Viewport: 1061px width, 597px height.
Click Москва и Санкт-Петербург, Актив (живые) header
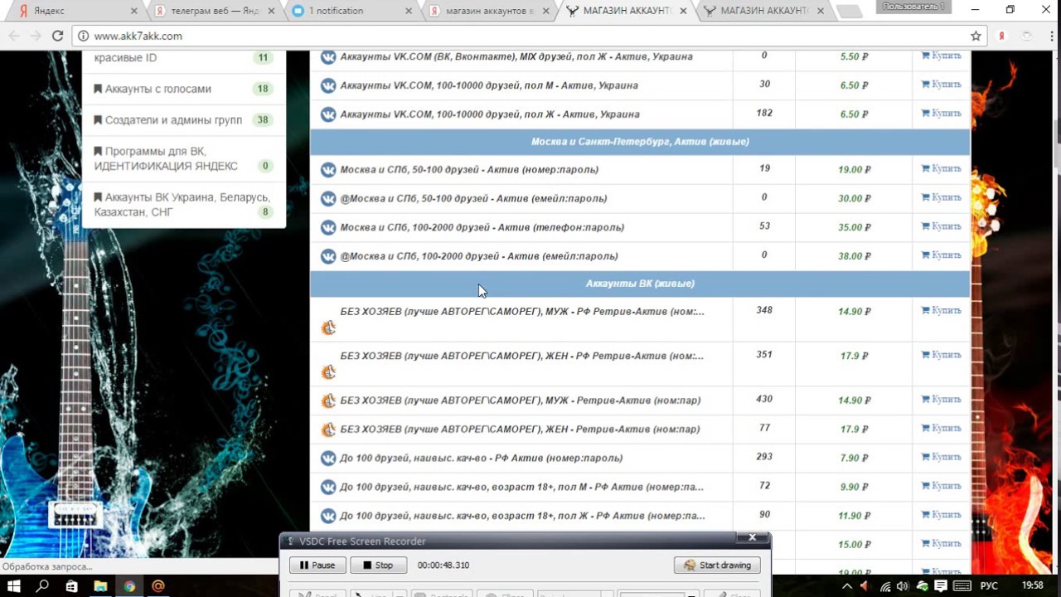(640, 142)
